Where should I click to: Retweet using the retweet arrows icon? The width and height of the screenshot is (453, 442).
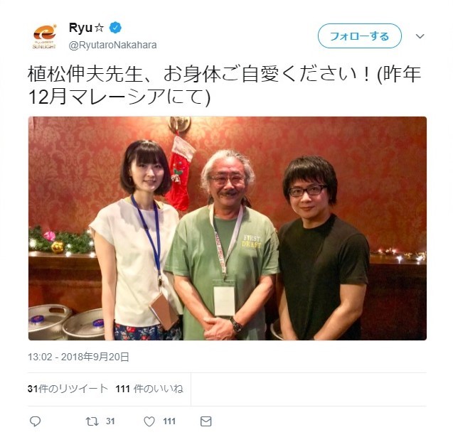pyautogui.click(x=92, y=421)
